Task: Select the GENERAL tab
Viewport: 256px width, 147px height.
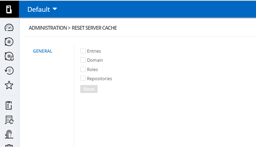Action: [x=43, y=51]
